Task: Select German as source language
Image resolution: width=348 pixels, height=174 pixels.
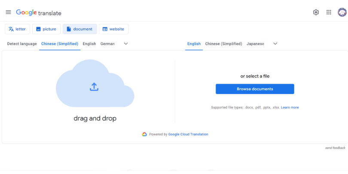Action: click(107, 44)
